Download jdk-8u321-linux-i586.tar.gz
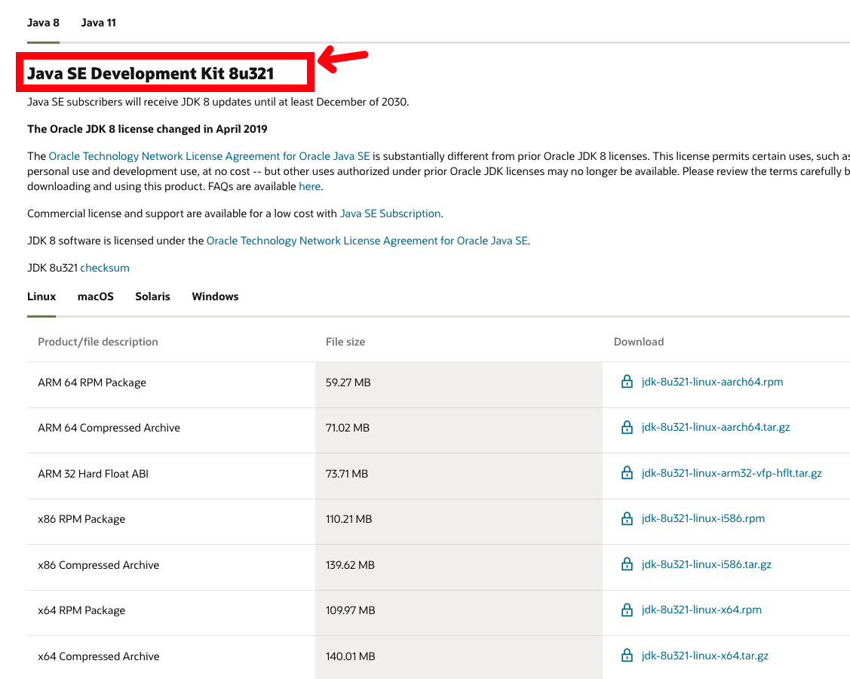 point(707,564)
